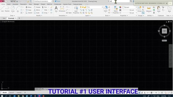Viewport: 173px width, 97px height.
Task: Open the Parametric ribbon tab
Action: 24,4
